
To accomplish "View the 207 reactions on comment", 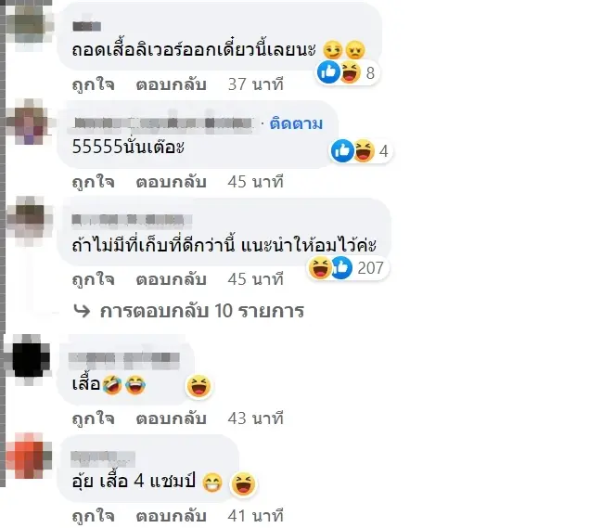I will 348,268.
